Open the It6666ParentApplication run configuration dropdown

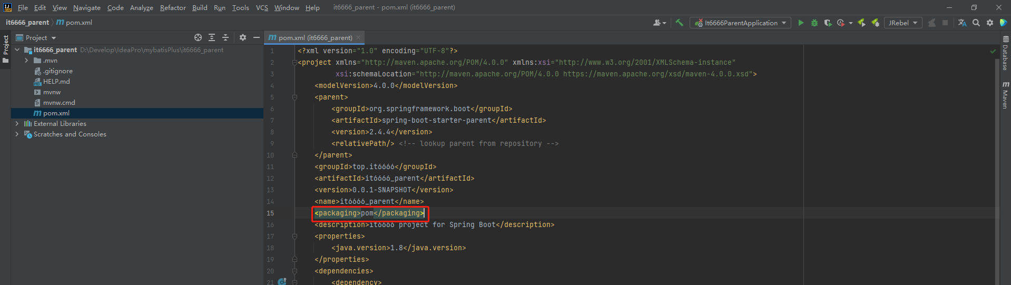tap(740, 23)
